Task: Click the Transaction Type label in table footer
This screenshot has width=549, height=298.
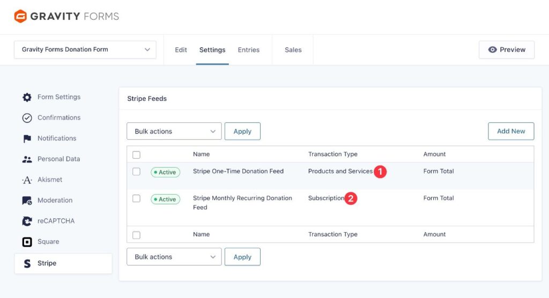Action: [332, 234]
